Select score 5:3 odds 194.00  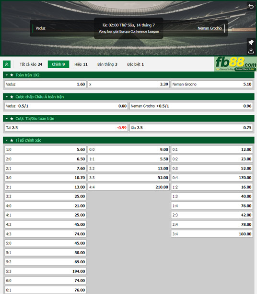(x=45, y=271)
